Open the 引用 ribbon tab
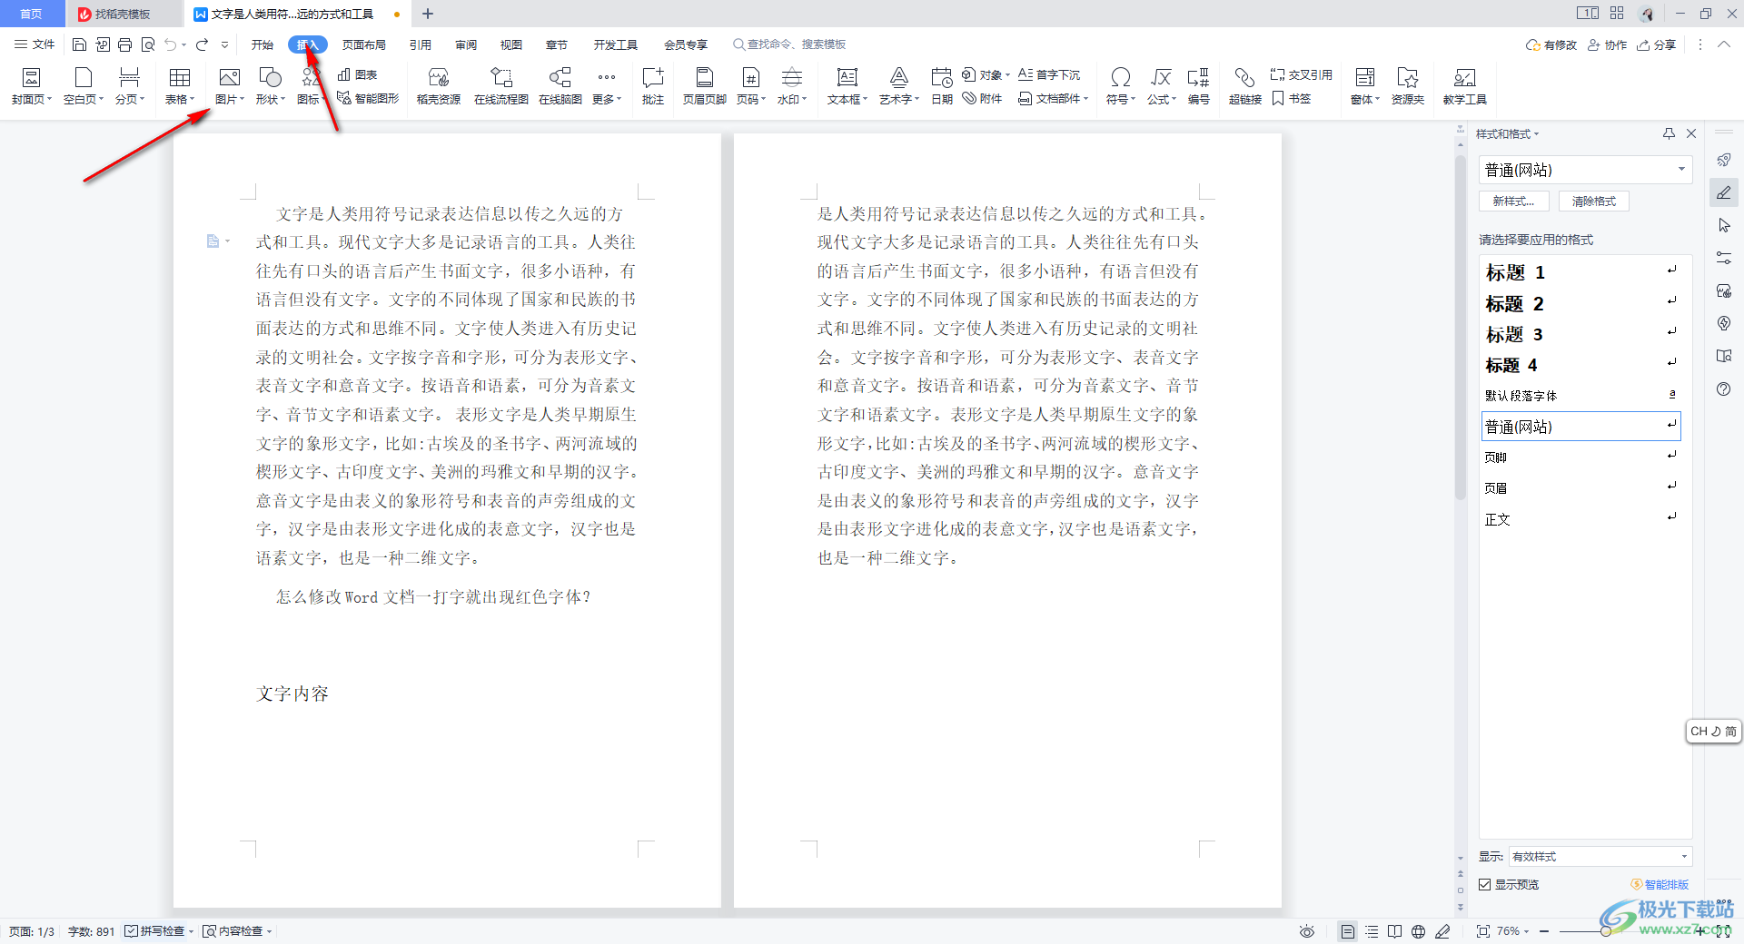This screenshot has width=1744, height=944. point(420,44)
